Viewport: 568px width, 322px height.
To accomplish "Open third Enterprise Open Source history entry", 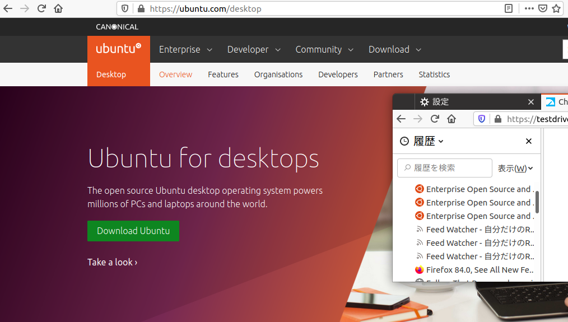I will 474,216.
